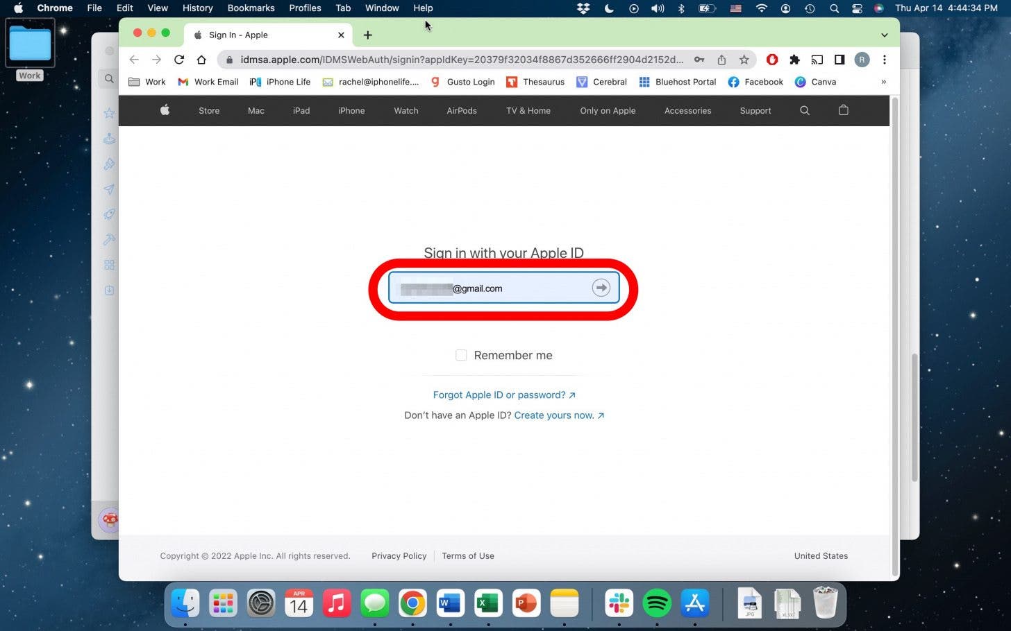Click the Apple logo in site navigation
The image size is (1011, 631).
click(x=165, y=110)
